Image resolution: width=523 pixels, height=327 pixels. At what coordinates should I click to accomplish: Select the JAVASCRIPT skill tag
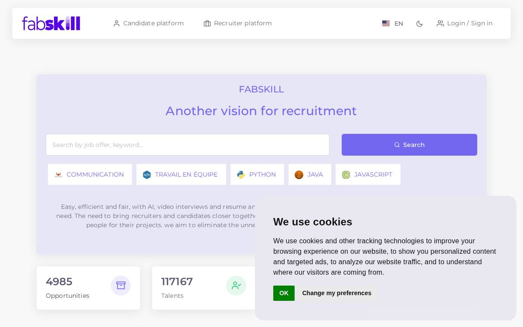(x=368, y=174)
